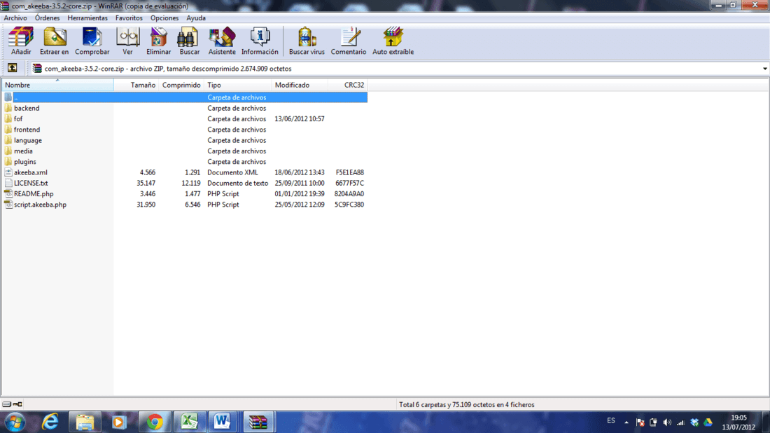Click the power battery tray icon
Viewport: 770px width, 433px height.
tap(653, 422)
